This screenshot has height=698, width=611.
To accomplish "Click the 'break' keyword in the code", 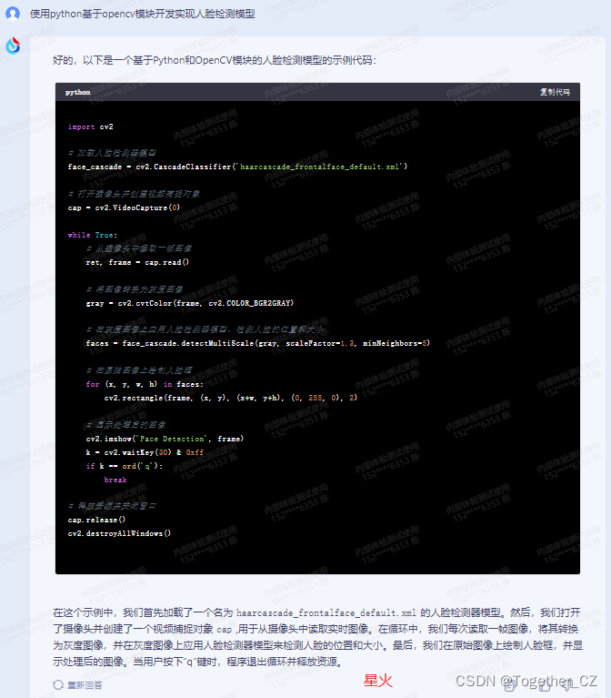I will pyautogui.click(x=115, y=480).
